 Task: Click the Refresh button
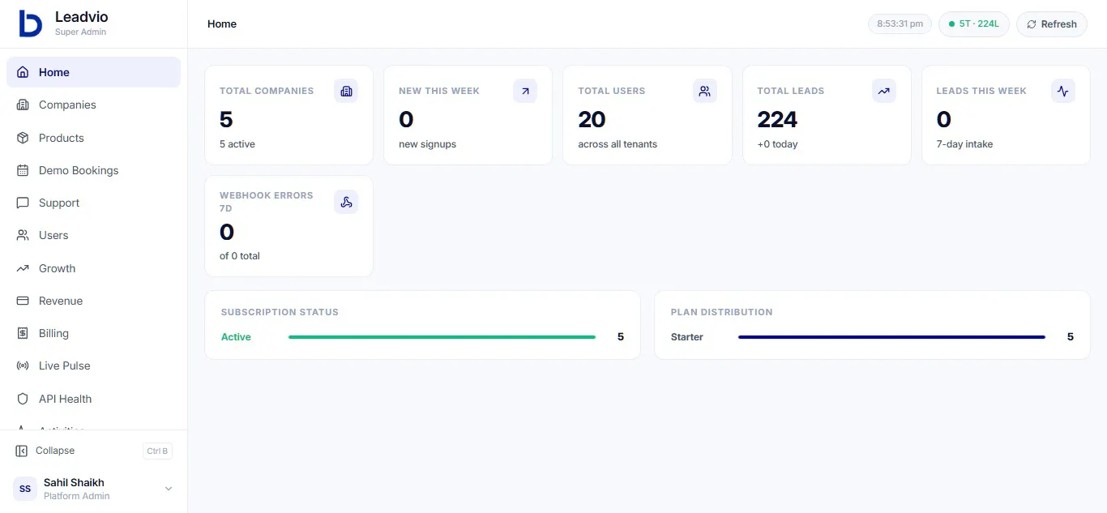pos(1052,24)
